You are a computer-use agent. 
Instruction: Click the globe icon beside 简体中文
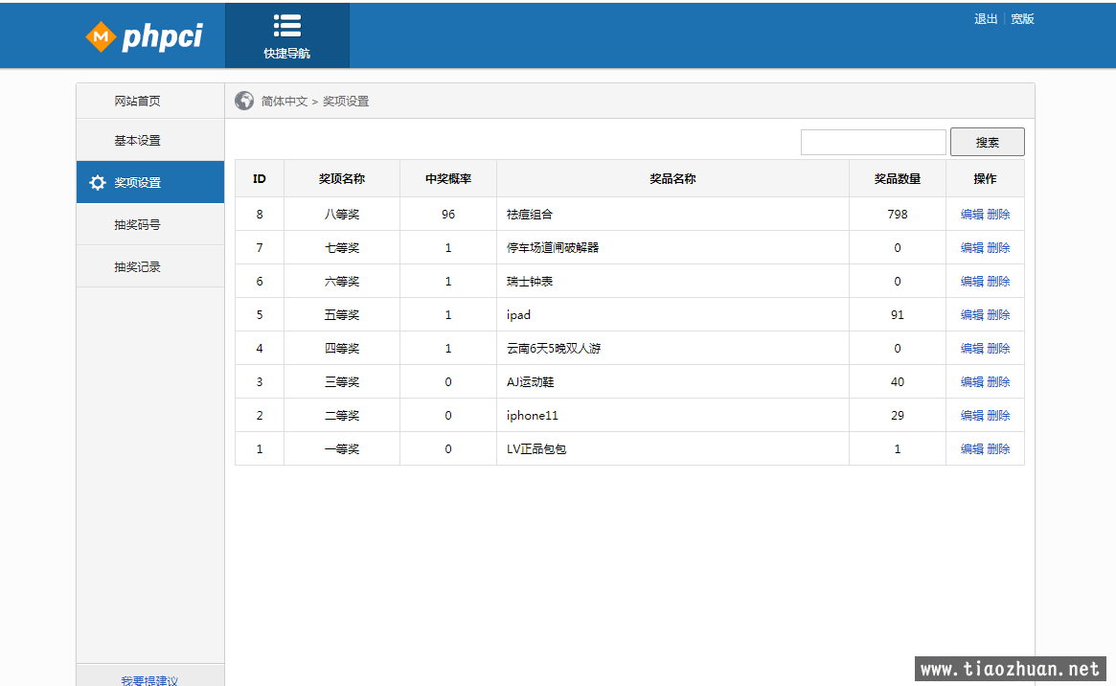click(244, 101)
